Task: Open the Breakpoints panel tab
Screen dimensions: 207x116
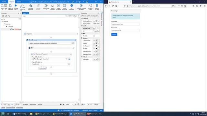Action: (x=20, y=107)
